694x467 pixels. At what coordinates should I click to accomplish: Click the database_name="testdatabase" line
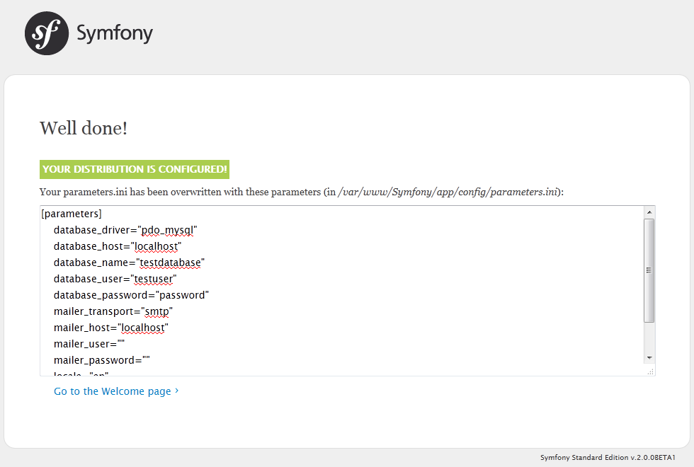129,263
